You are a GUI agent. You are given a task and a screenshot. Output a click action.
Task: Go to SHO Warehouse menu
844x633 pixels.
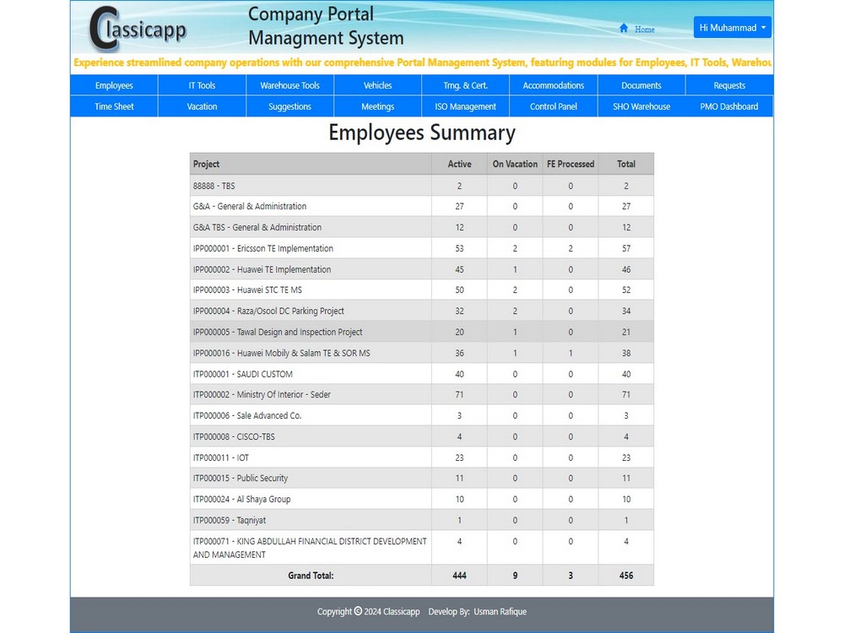(x=641, y=106)
